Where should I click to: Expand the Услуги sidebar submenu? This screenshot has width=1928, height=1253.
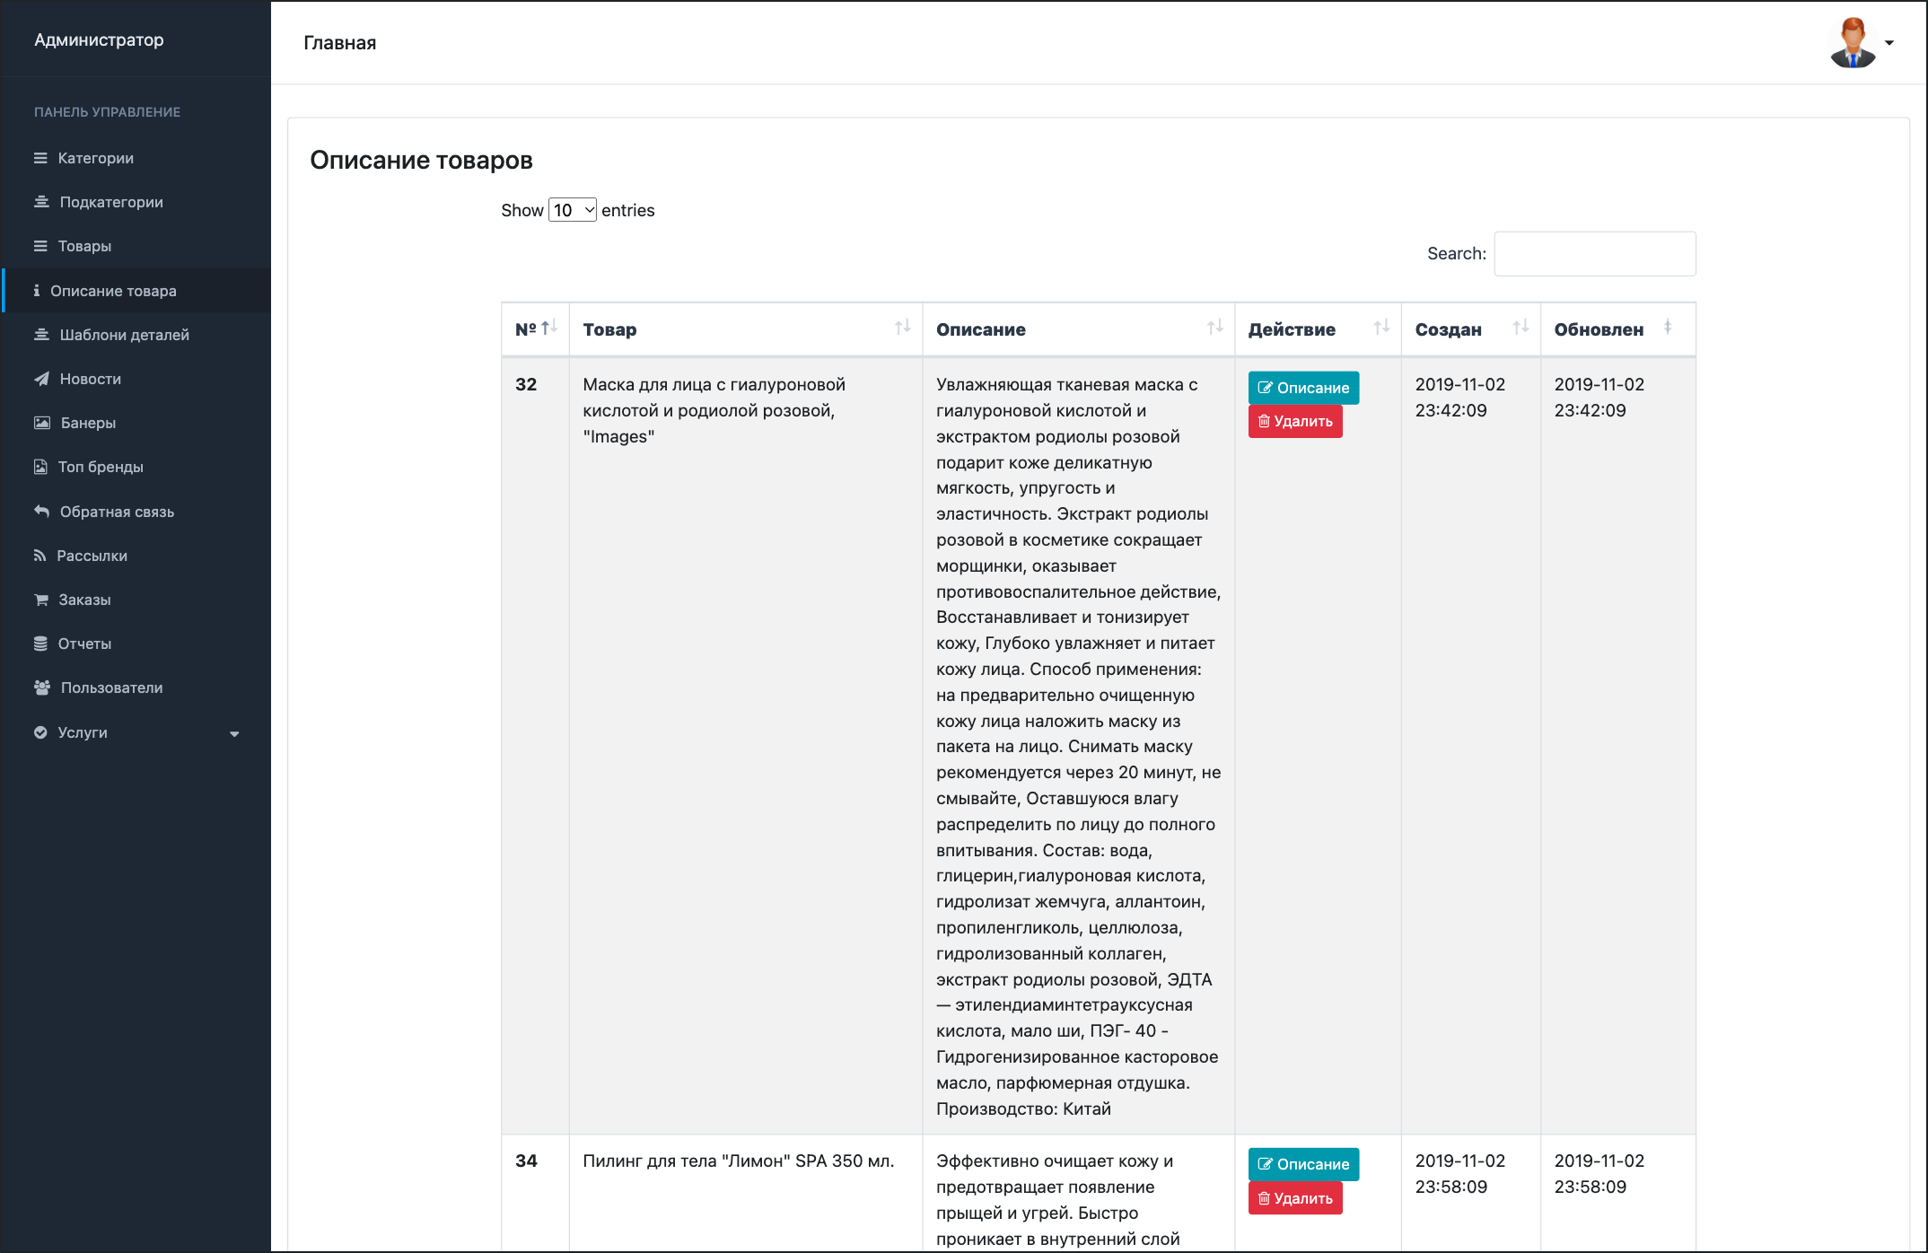point(136,732)
